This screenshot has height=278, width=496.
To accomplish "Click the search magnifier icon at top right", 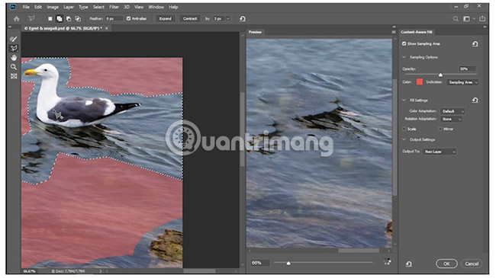I will pos(456,19).
